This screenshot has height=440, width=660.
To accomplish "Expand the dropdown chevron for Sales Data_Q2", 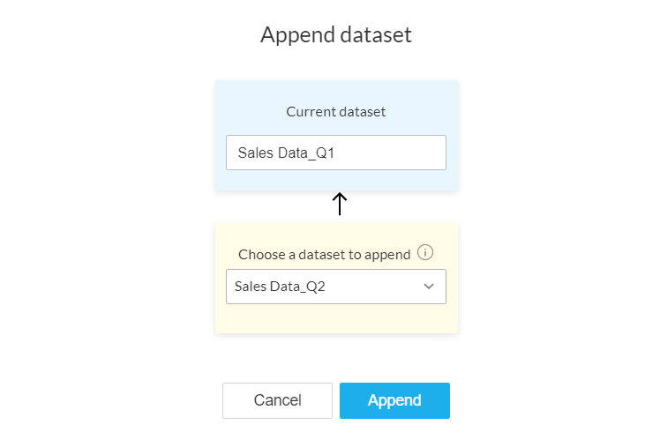I will pos(429,287).
